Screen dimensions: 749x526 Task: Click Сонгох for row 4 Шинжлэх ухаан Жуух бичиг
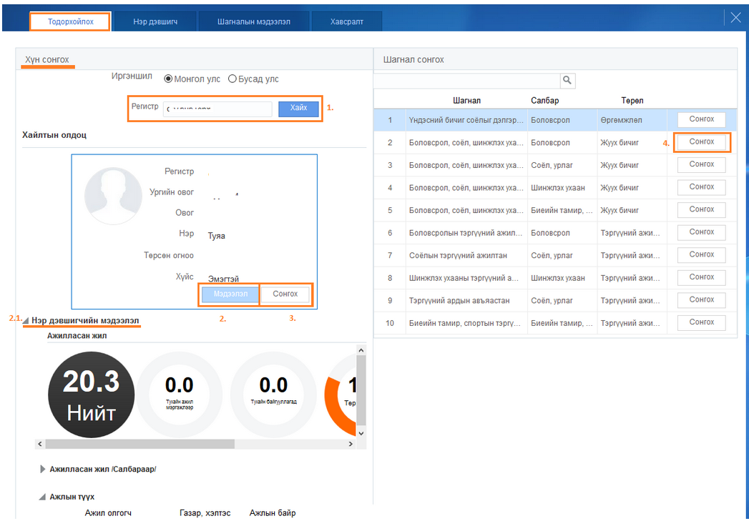(x=701, y=187)
